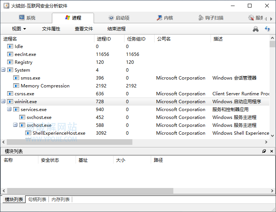Click the refresh icon in toolbar
The height and width of the screenshot is (212, 276).
tap(267, 29)
